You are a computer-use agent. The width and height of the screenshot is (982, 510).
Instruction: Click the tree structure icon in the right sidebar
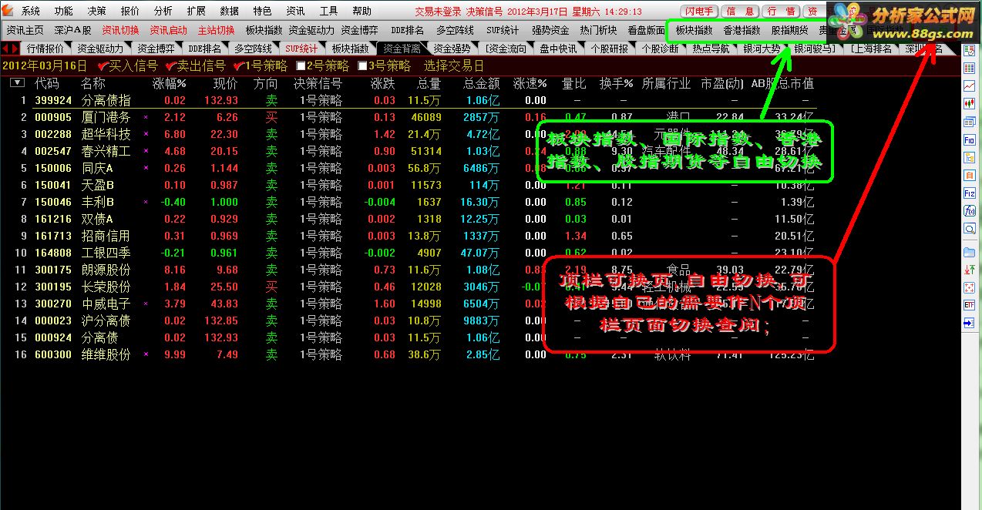point(969,158)
